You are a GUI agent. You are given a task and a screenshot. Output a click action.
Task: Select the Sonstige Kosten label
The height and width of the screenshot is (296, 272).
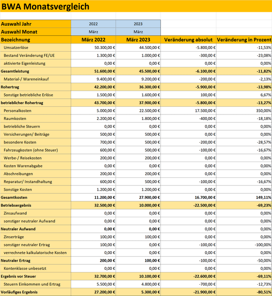click(x=18, y=190)
